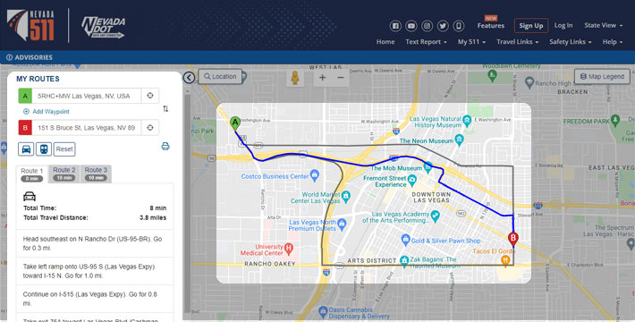Open the Map Legend
Viewport: 635px width, 322px height.
coord(602,76)
